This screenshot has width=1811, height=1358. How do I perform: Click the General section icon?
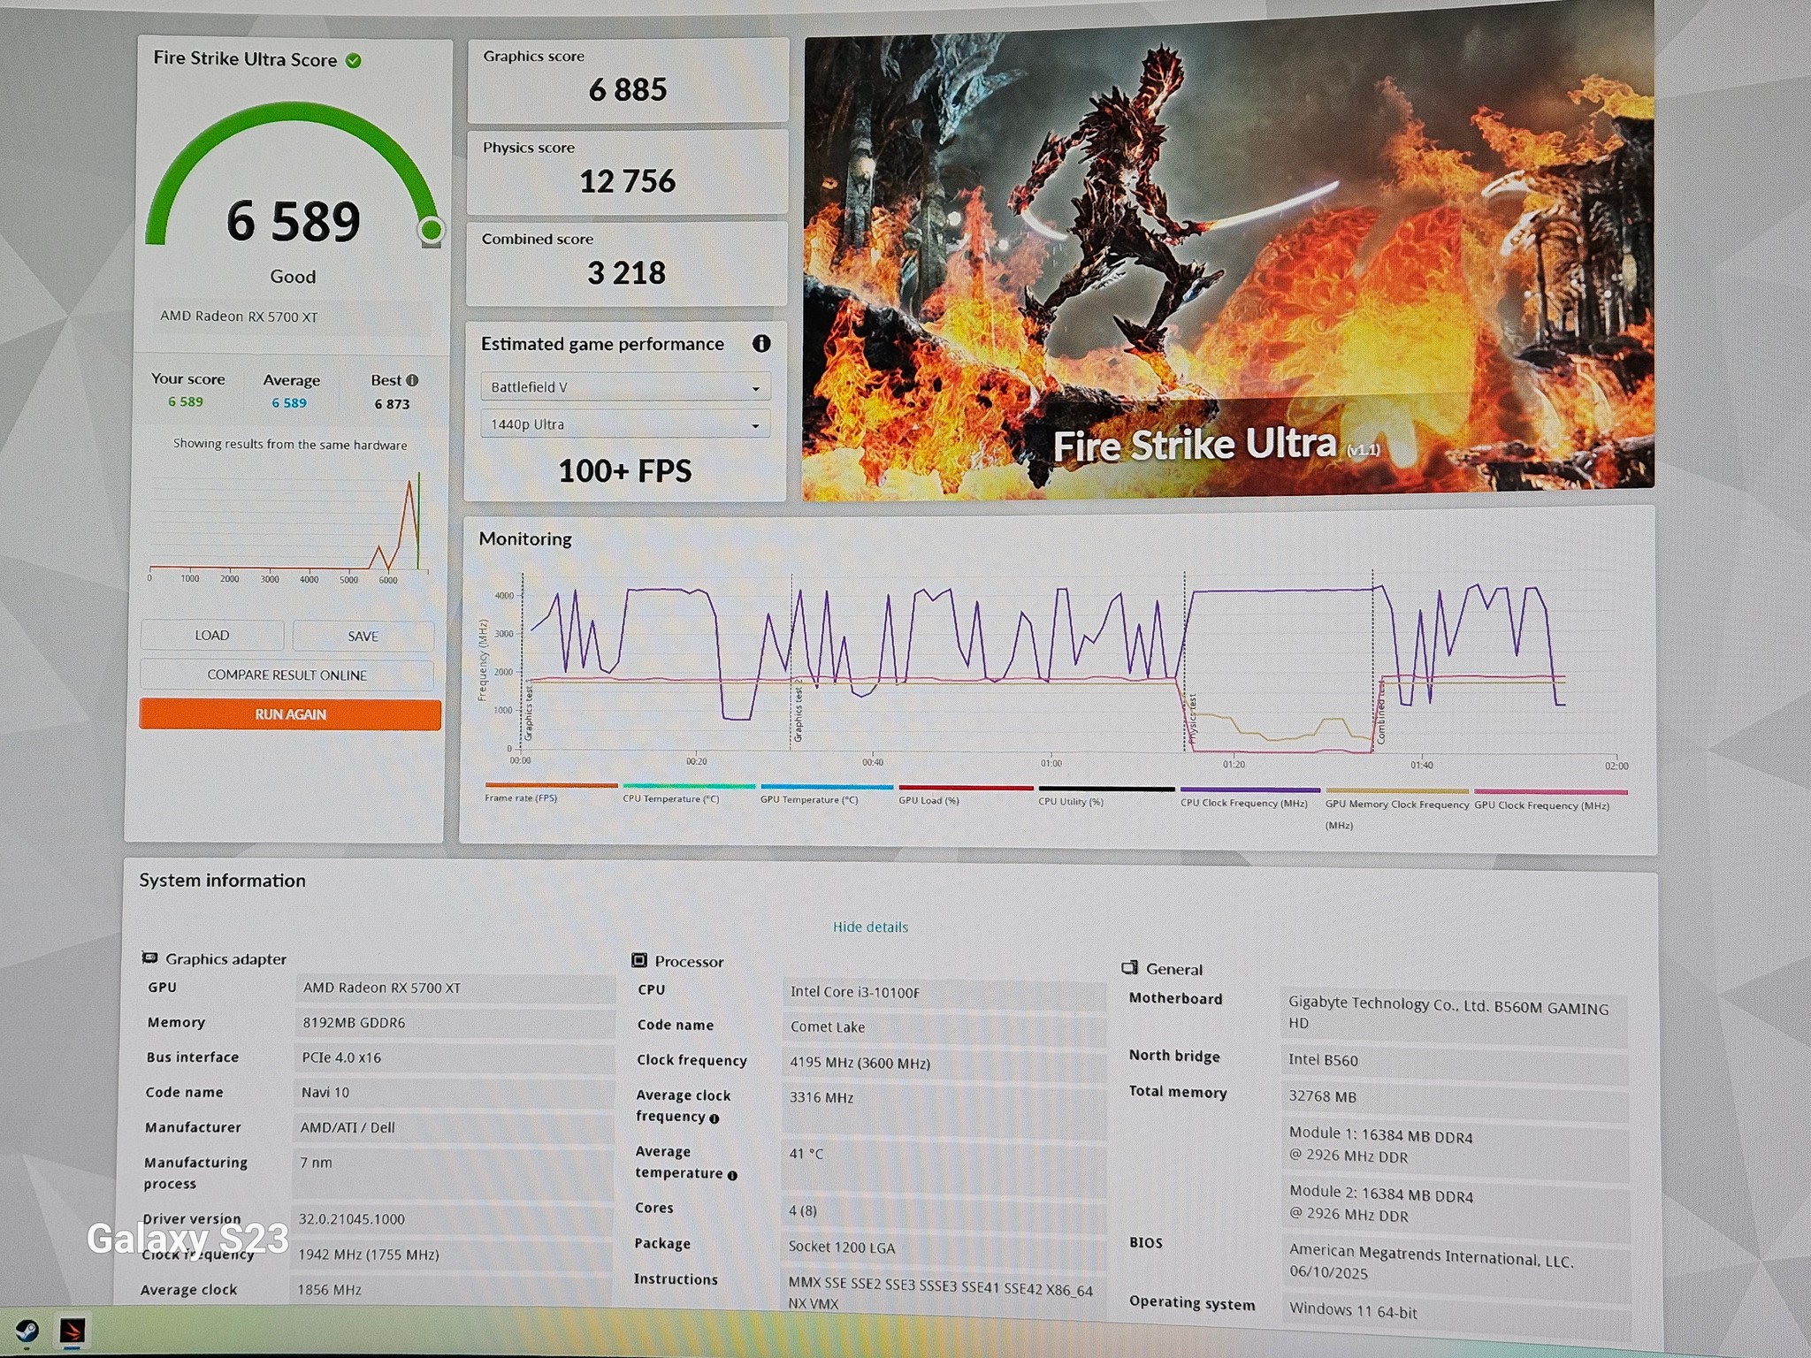(x=1130, y=967)
